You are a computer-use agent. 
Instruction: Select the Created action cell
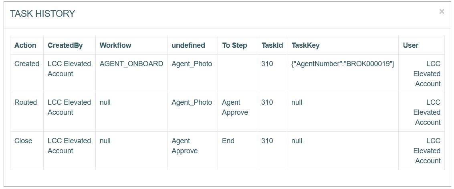tap(27, 64)
